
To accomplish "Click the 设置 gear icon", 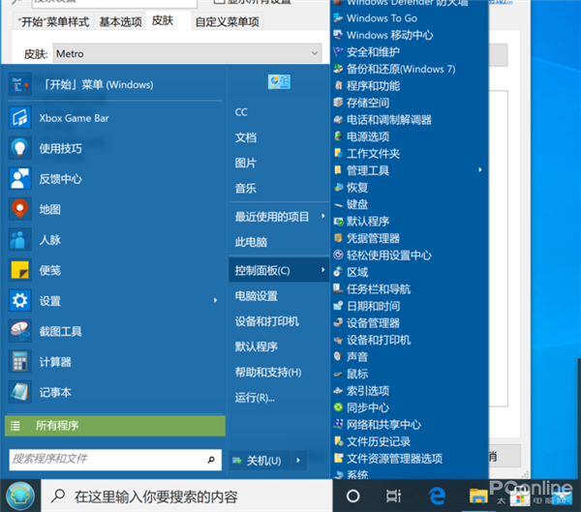I will [20, 300].
